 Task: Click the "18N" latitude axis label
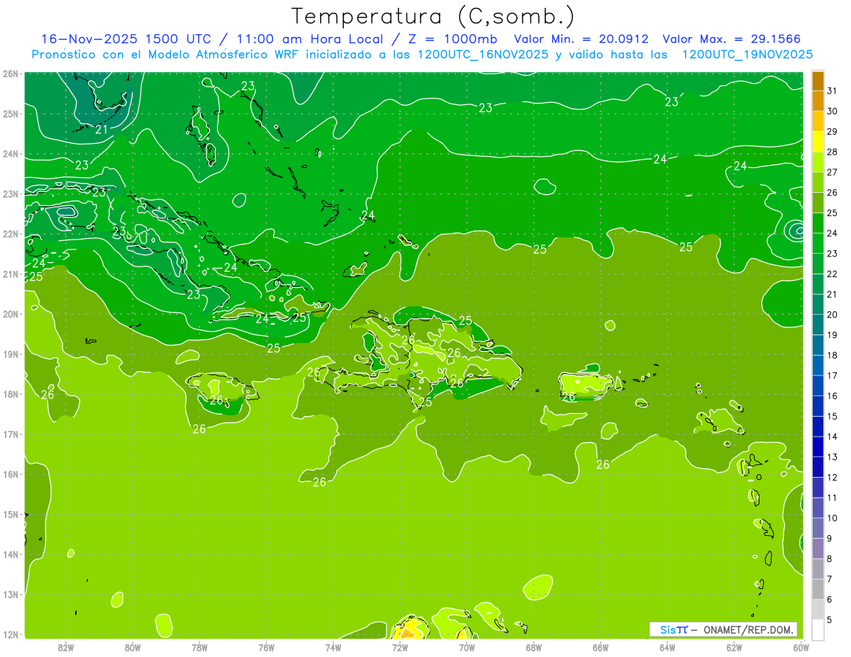(11, 394)
